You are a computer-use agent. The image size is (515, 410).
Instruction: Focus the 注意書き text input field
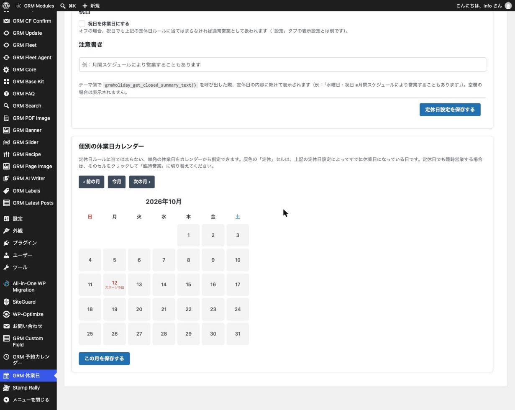pos(282,64)
